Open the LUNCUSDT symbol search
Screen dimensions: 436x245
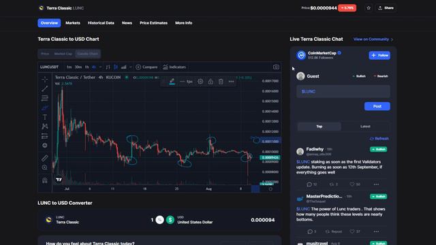point(49,67)
